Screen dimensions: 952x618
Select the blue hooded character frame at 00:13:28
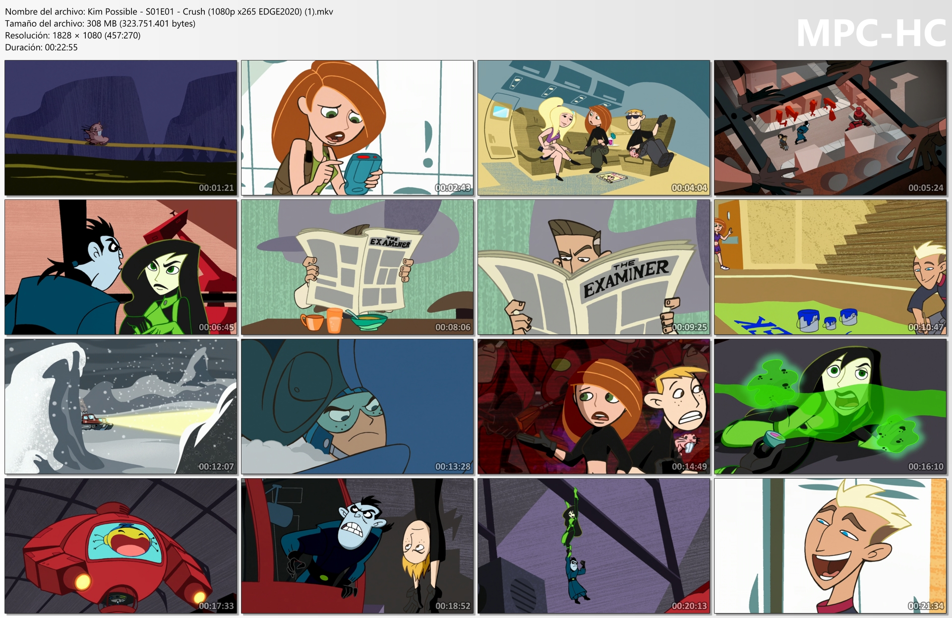click(357, 407)
